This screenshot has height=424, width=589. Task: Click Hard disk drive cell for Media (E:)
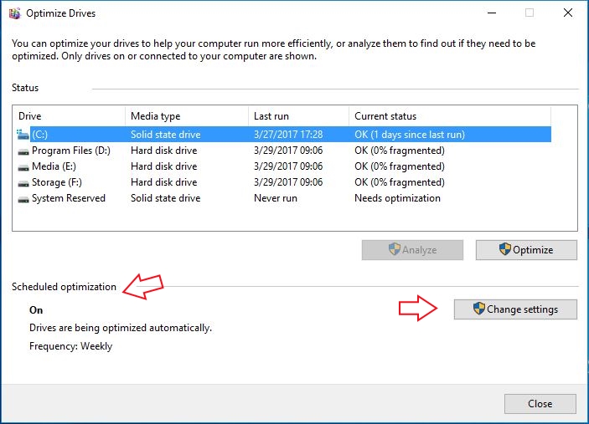click(x=163, y=166)
